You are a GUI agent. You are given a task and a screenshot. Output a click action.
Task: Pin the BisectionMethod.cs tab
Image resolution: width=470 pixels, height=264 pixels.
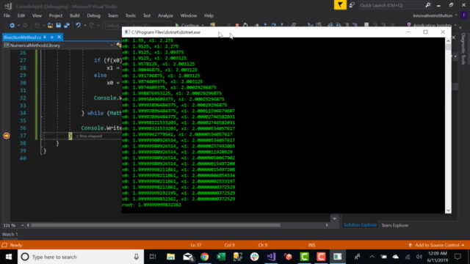[x=51, y=37]
